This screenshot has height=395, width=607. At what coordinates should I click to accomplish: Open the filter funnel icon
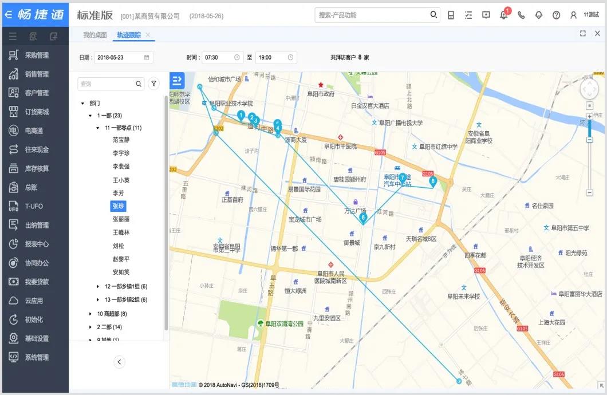(153, 84)
